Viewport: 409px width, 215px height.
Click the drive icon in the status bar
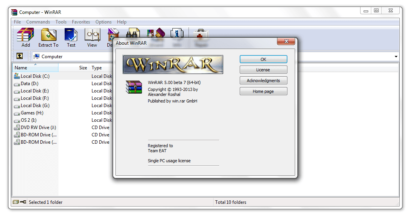pos(16,202)
